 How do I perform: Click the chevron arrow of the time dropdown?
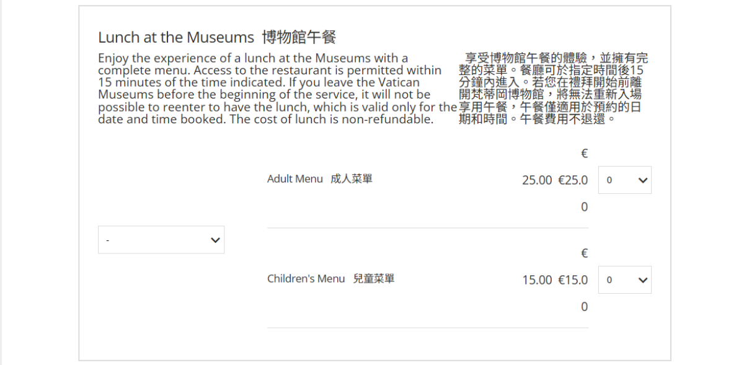(215, 240)
